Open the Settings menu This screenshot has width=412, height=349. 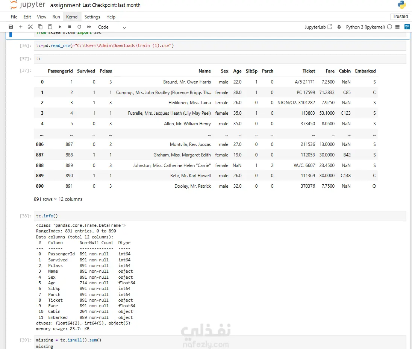pos(92,17)
